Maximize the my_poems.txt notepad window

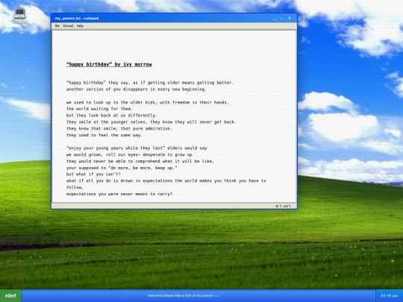pyautogui.click(x=282, y=19)
